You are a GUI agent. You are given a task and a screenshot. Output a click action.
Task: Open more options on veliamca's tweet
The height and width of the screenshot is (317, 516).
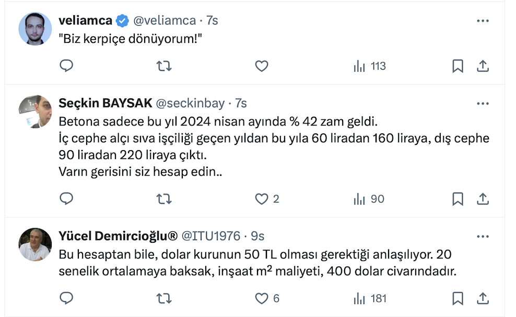coord(483,21)
